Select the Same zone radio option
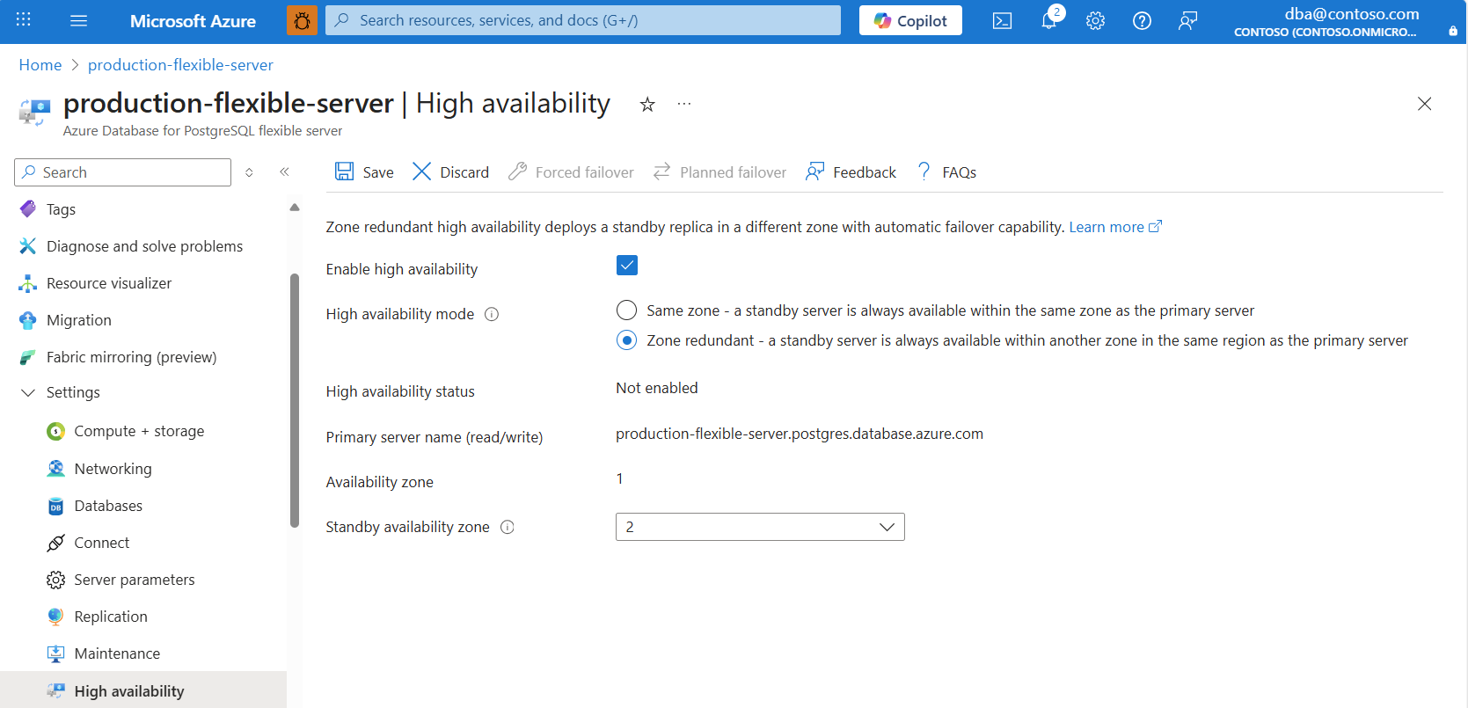 coord(626,310)
